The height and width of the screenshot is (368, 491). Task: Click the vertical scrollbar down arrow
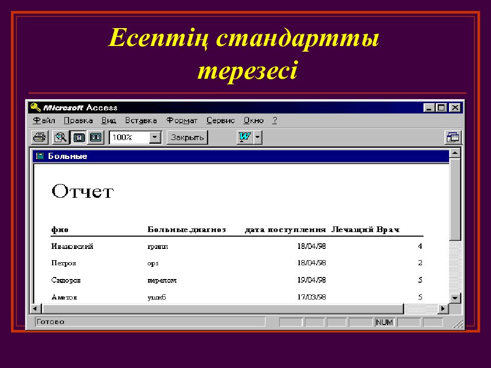tap(455, 297)
